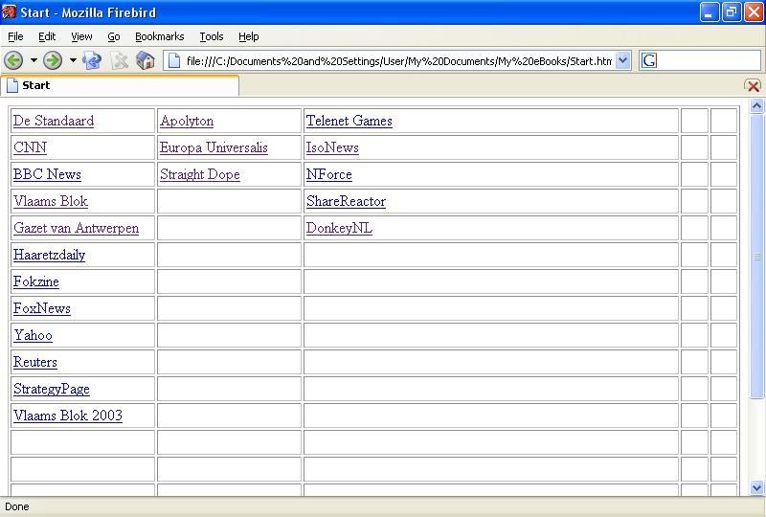Close the current tab with red X
The width and height of the screenshot is (766, 517).
(x=753, y=86)
